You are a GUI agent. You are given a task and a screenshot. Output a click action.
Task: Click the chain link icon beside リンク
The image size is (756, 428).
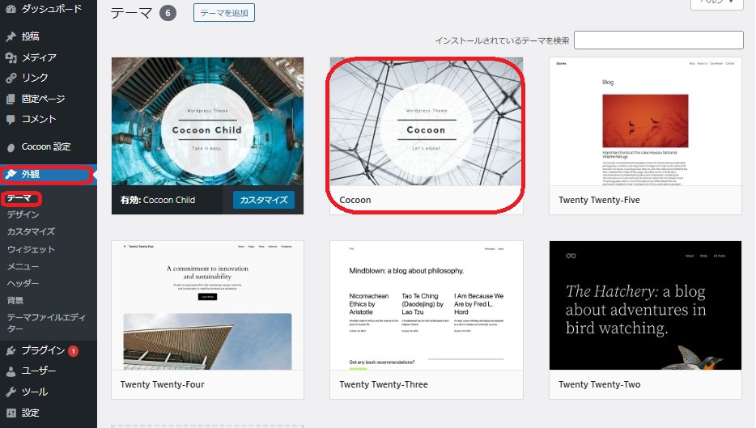pos(11,78)
